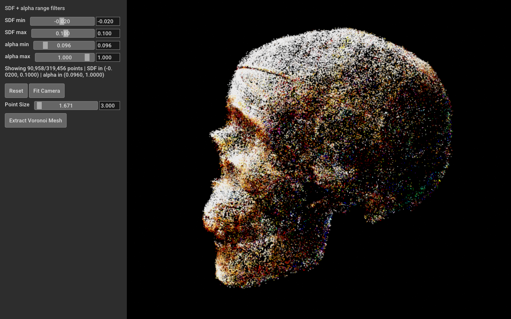This screenshot has width=511, height=319.
Task: Click the Fit Camera button
Action: pyautogui.click(x=47, y=91)
